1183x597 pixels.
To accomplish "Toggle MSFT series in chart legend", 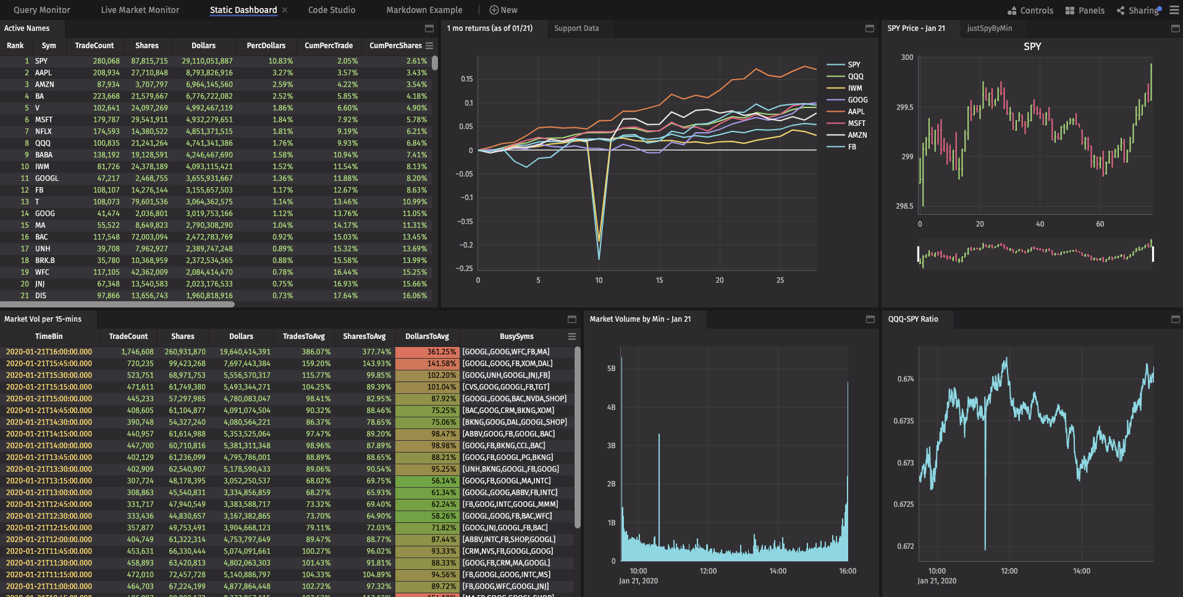I will click(x=846, y=123).
